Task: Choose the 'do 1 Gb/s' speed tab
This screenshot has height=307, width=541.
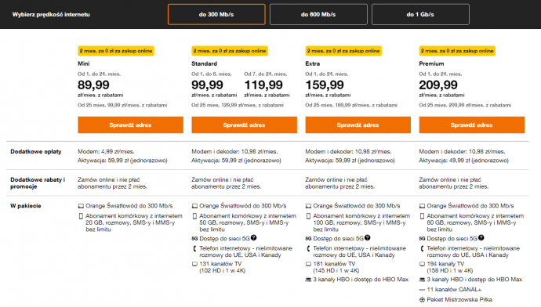Action: point(420,14)
